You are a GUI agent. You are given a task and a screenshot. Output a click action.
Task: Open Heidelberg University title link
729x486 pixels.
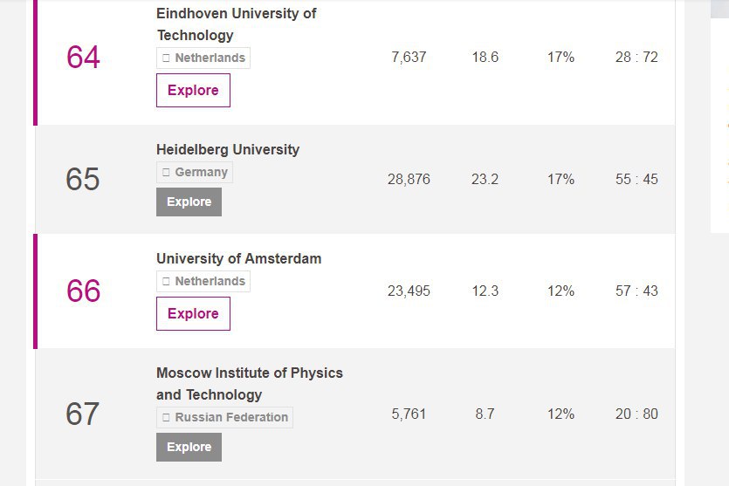228,149
